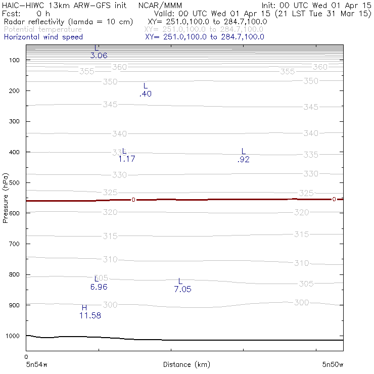Screen dimensions: 374x374
Task: Click the left-side "355" contour label
Action: [87, 71]
